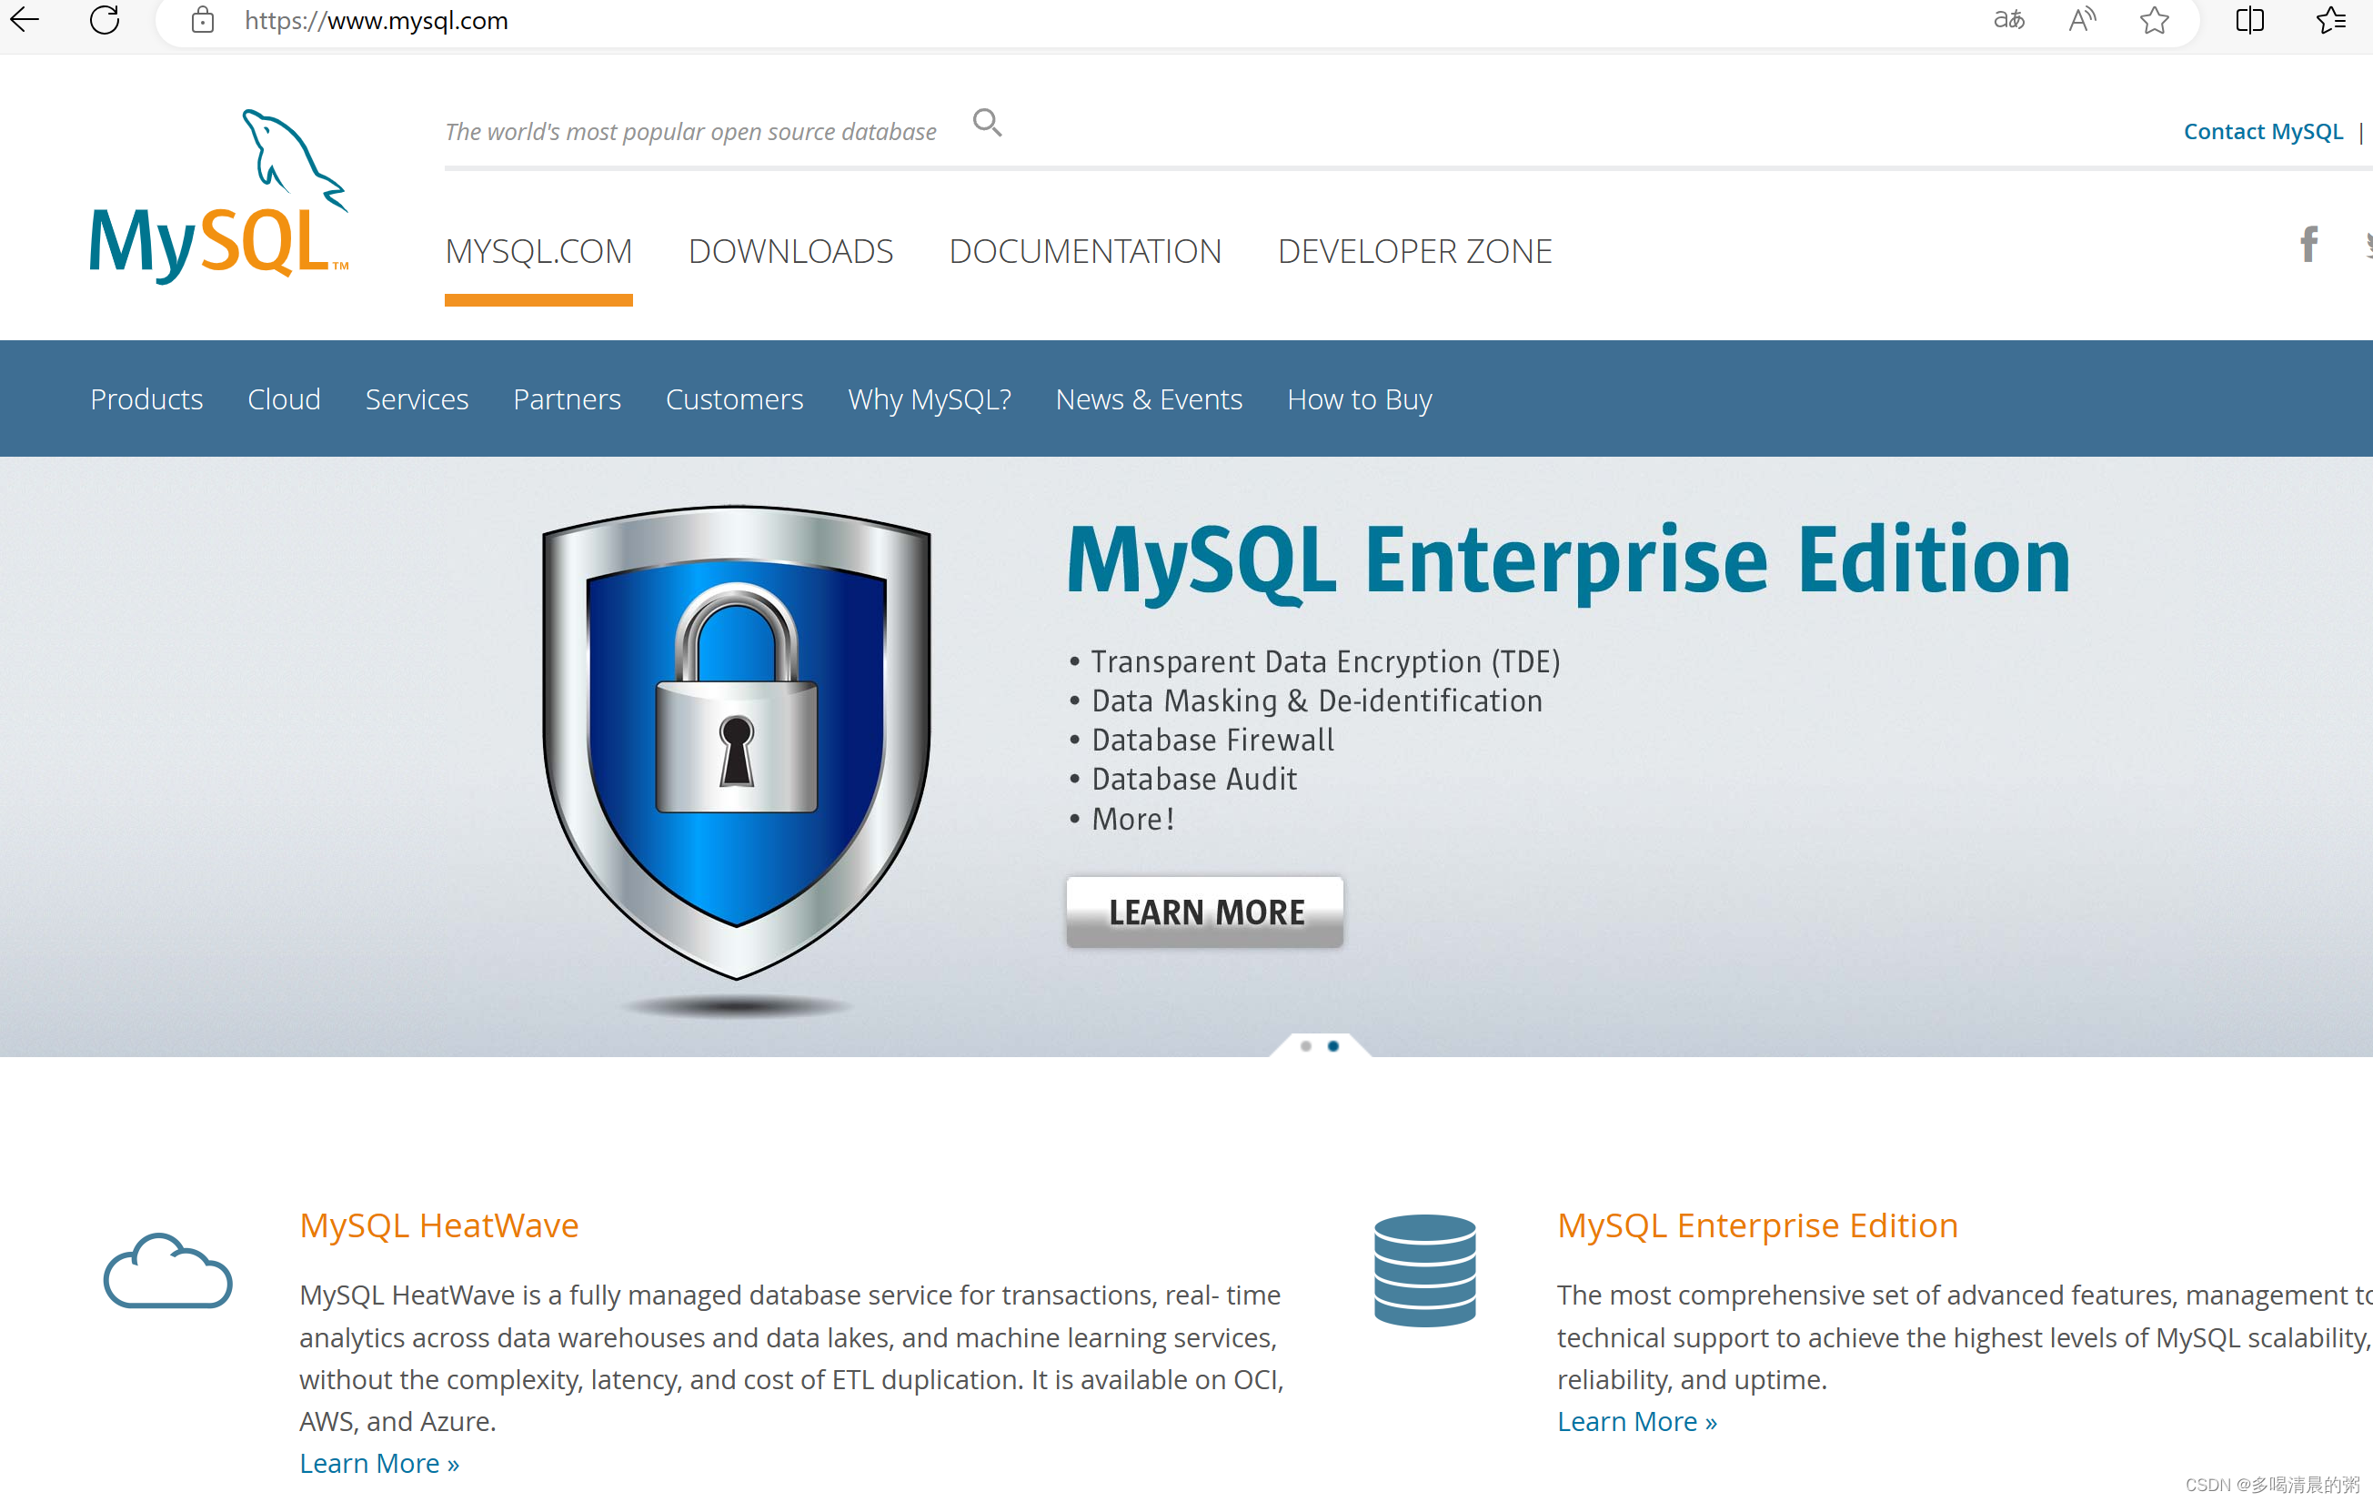Click the read aloud icon
The width and height of the screenshot is (2373, 1502).
pos(2081,20)
